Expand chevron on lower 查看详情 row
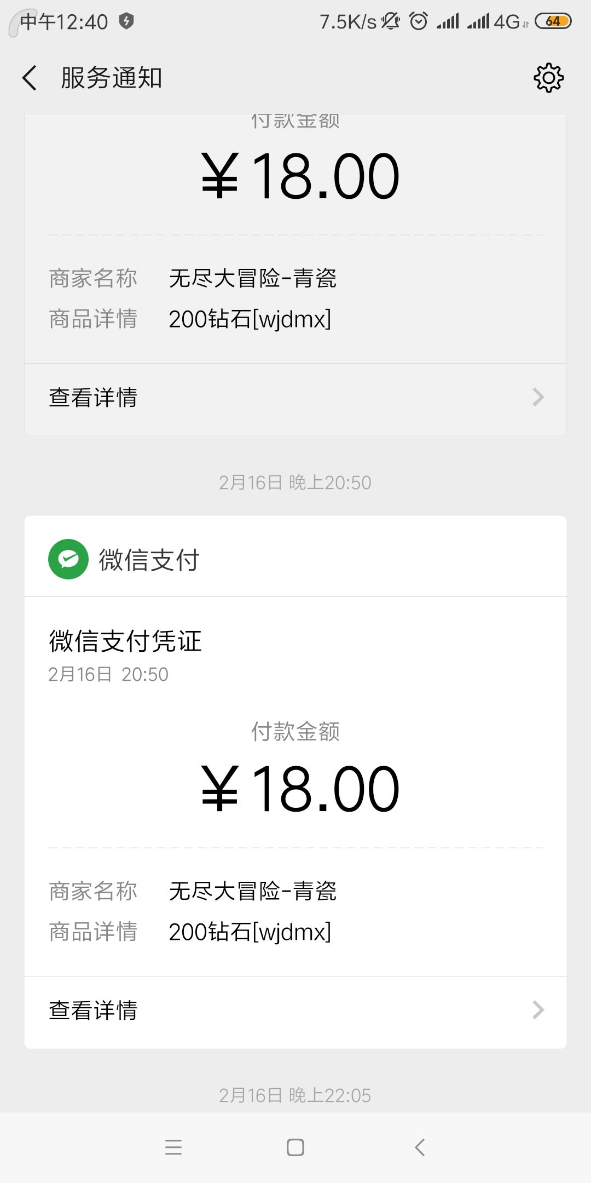The height and width of the screenshot is (1183, 591). point(538,1010)
